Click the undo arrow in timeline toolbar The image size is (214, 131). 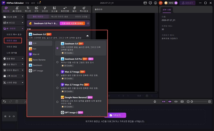pos(5,102)
